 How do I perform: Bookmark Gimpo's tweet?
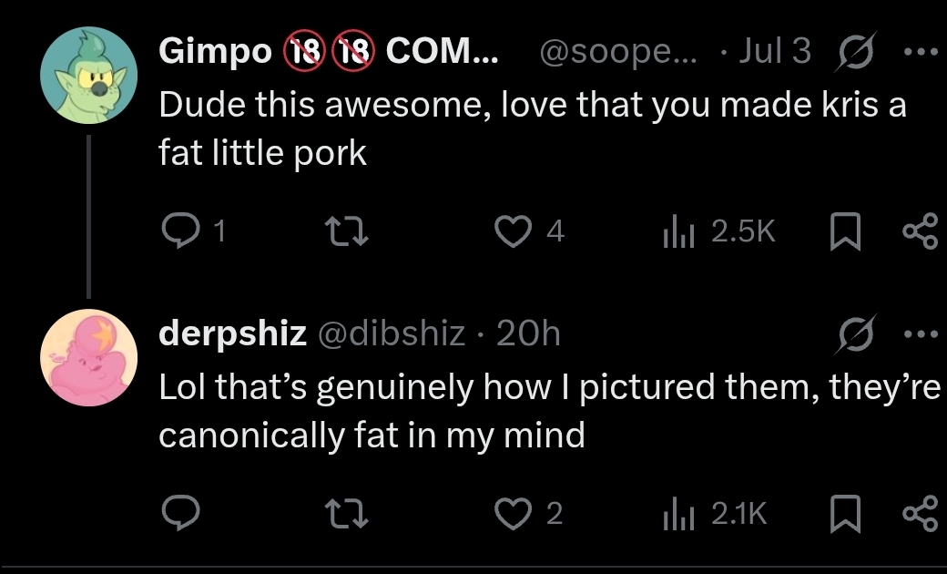pyautogui.click(x=845, y=231)
